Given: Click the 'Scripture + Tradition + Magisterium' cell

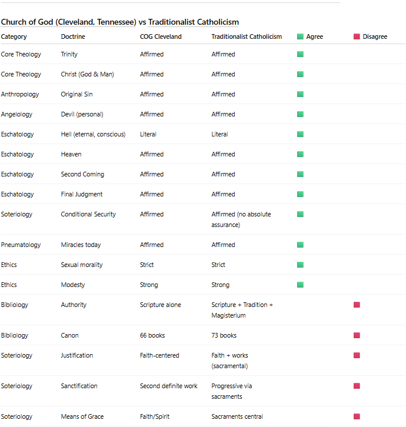Looking at the screenshot, I should click(242, 310).
